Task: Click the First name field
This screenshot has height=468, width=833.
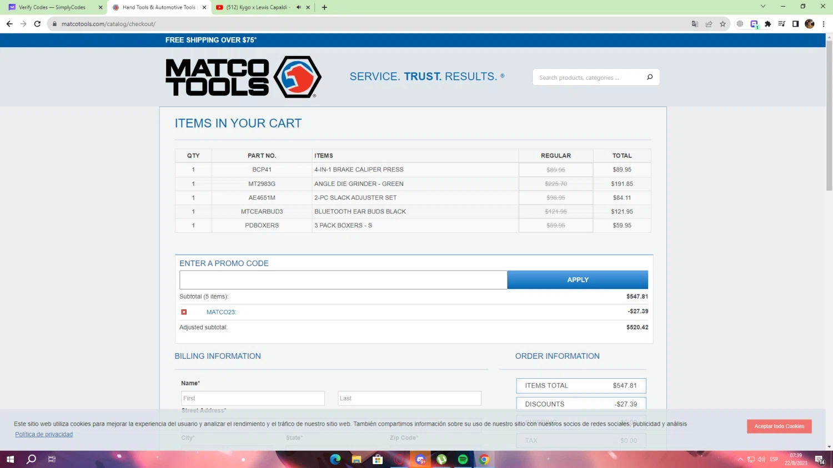Action: pyautogui.click(x=253, y=398)
